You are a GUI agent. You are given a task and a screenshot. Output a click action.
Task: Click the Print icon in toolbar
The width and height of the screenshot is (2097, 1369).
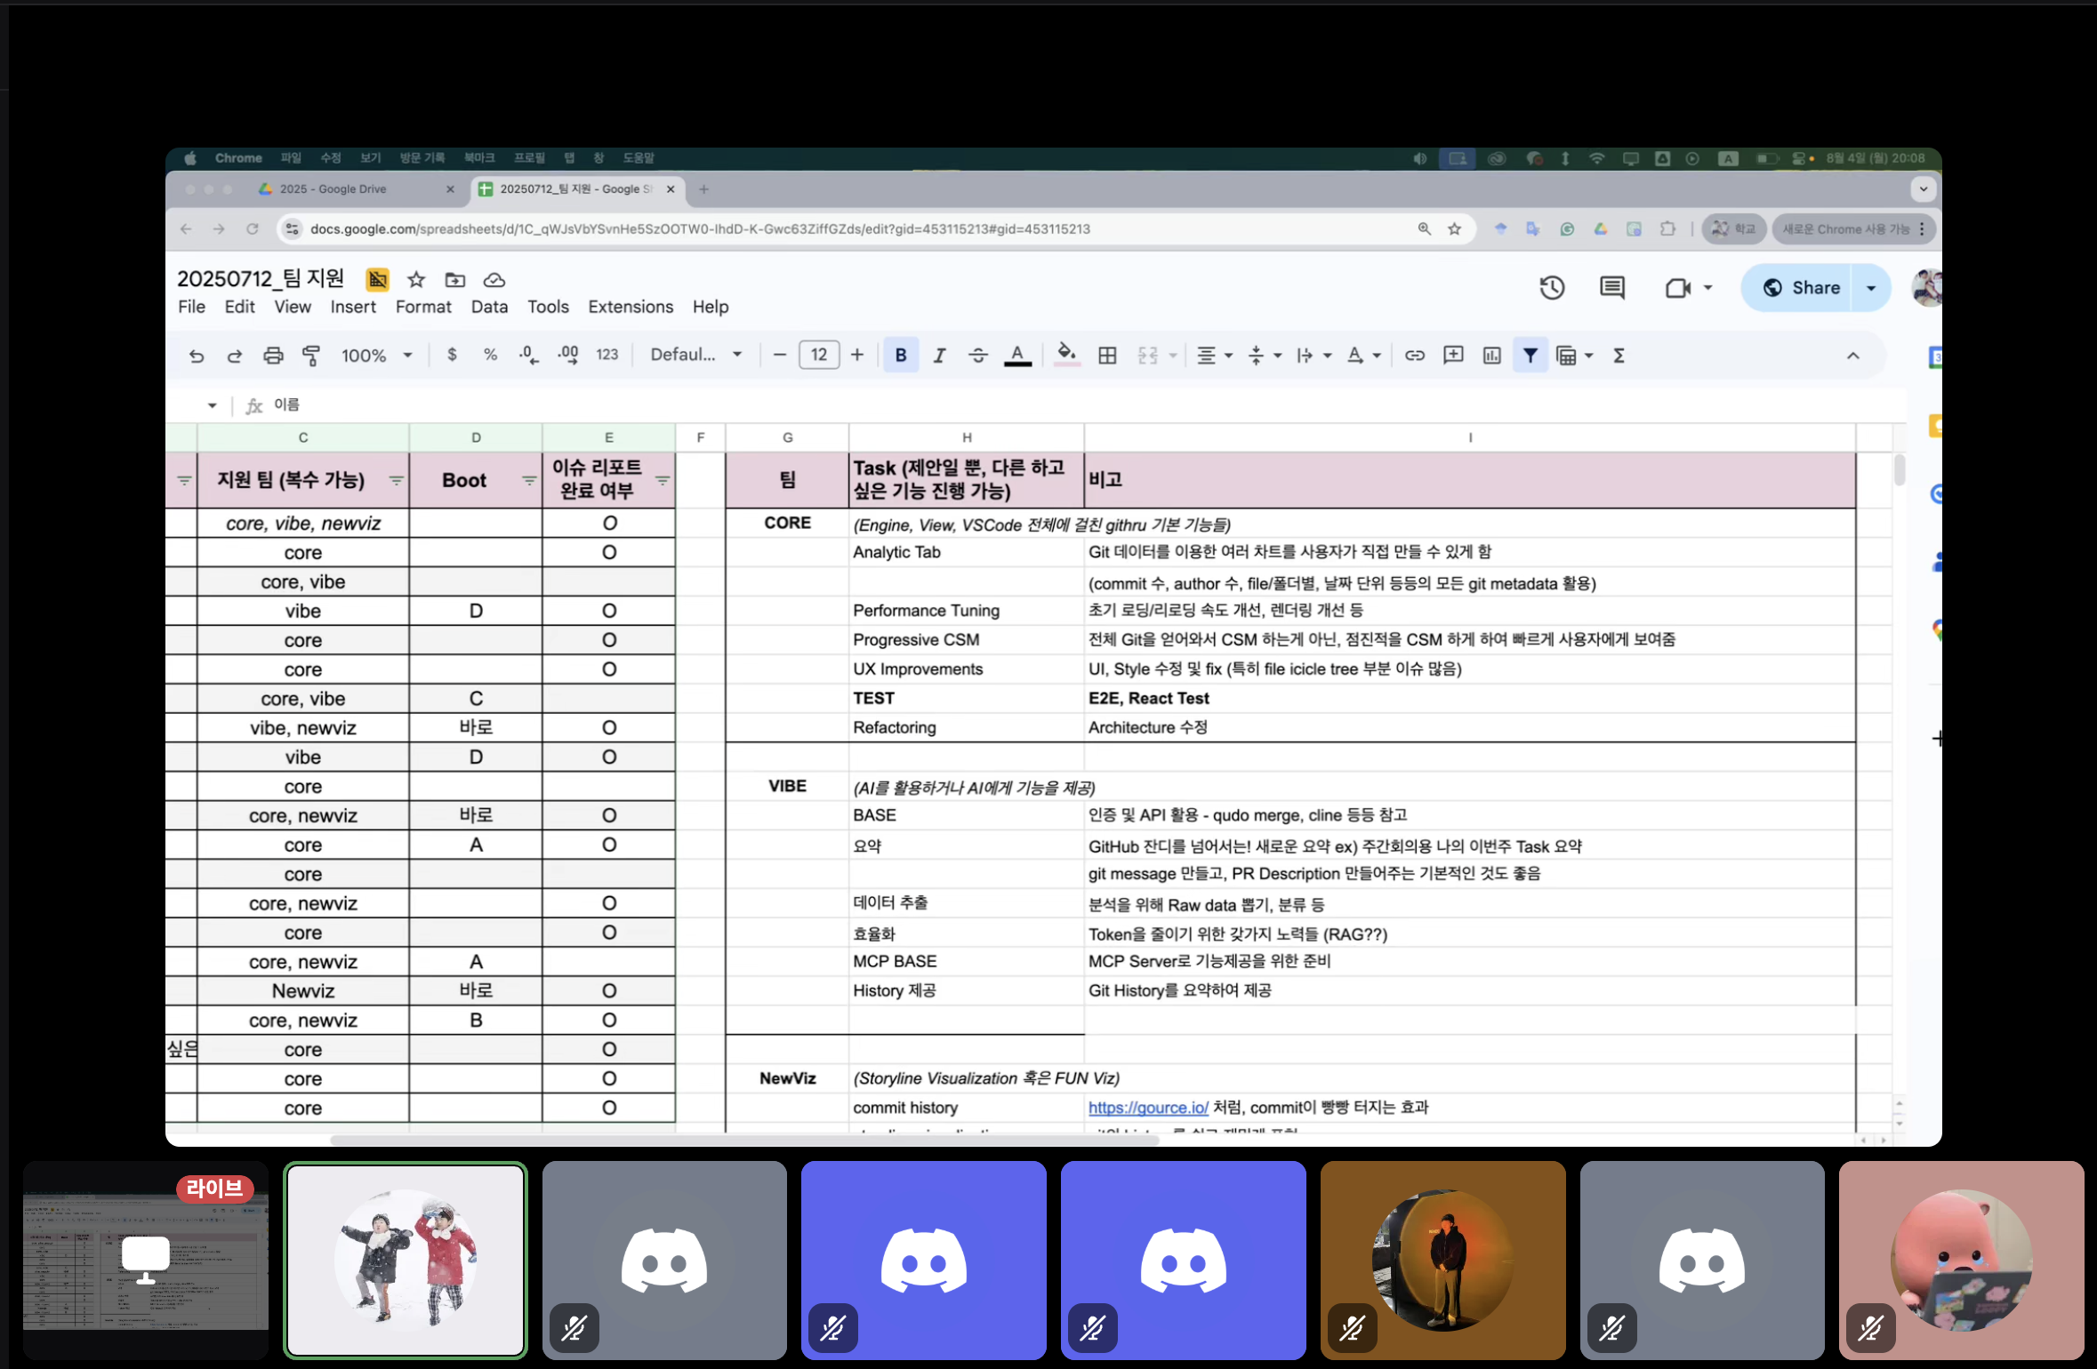(273, 356)
